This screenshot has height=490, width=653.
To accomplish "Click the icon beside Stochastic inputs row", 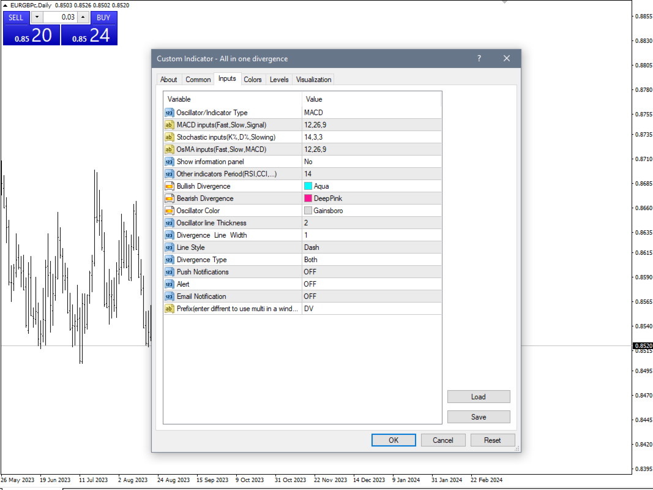I will pyautogui.click(x=169, y=137).
